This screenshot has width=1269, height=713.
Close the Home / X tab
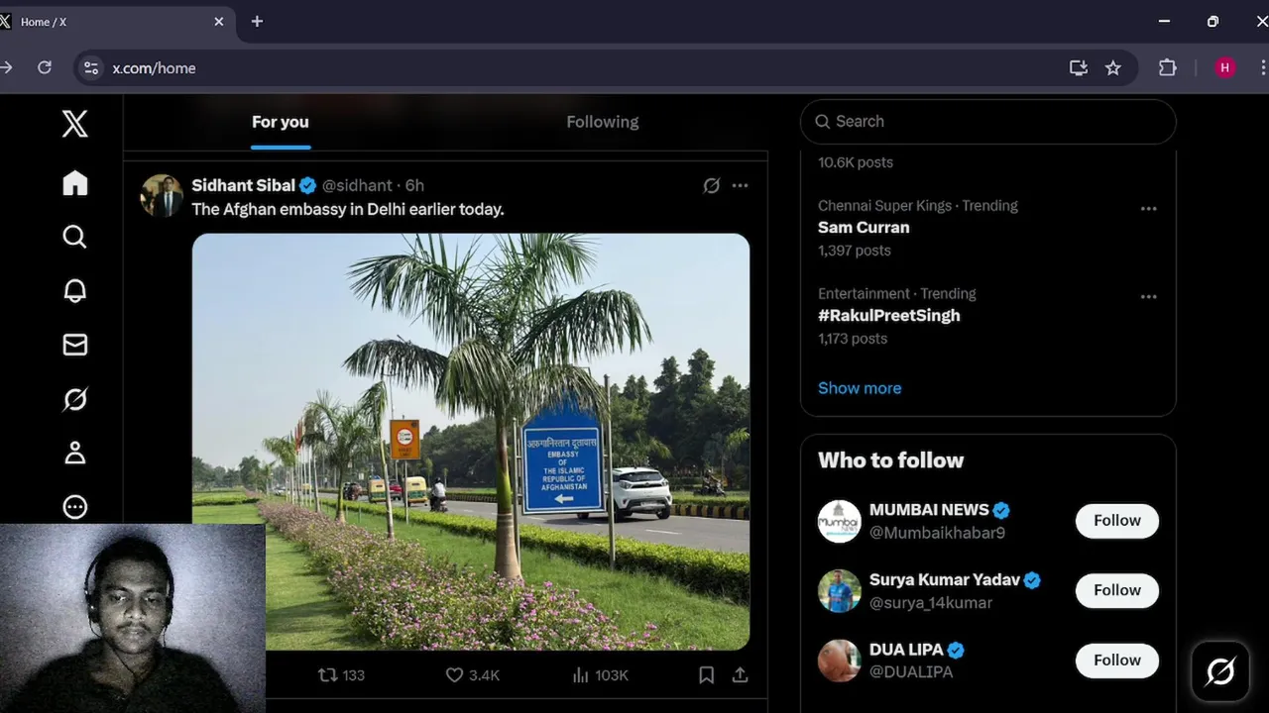(x=219, y=22)
